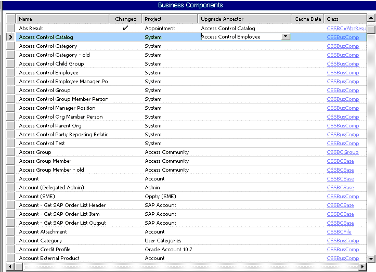The width and height of the screenshot is (376, 272).
Task: Click the vertical scrollbar up arrow
Action: [x=371, y=18]
